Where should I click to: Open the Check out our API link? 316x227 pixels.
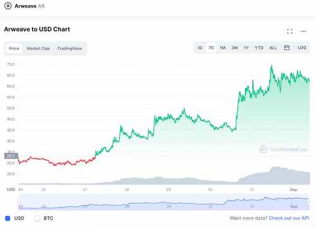pos(289,218)
